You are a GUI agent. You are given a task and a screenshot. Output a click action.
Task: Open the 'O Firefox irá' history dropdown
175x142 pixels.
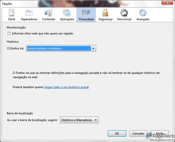pyautogui.click(x=61, y=48)
